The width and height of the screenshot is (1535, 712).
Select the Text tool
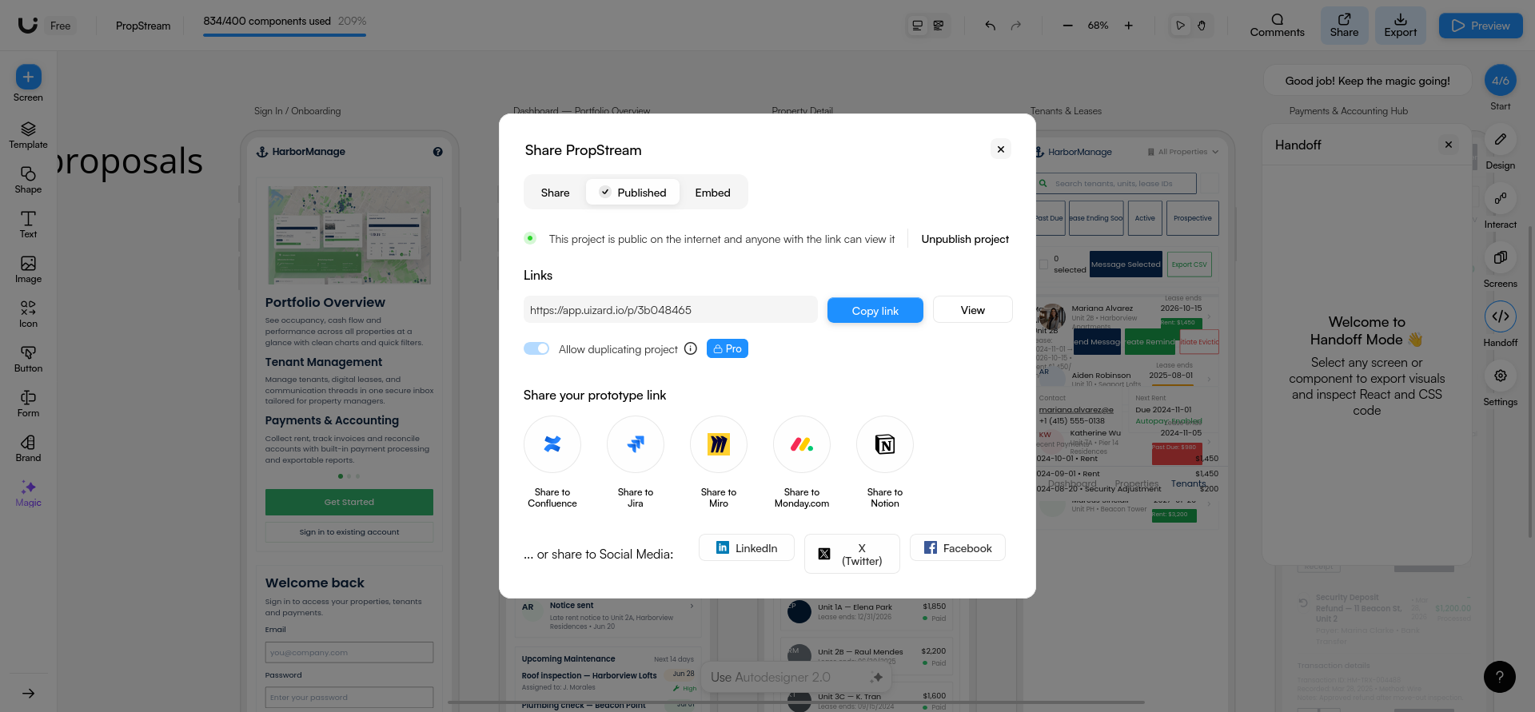[x=28, y=225]
